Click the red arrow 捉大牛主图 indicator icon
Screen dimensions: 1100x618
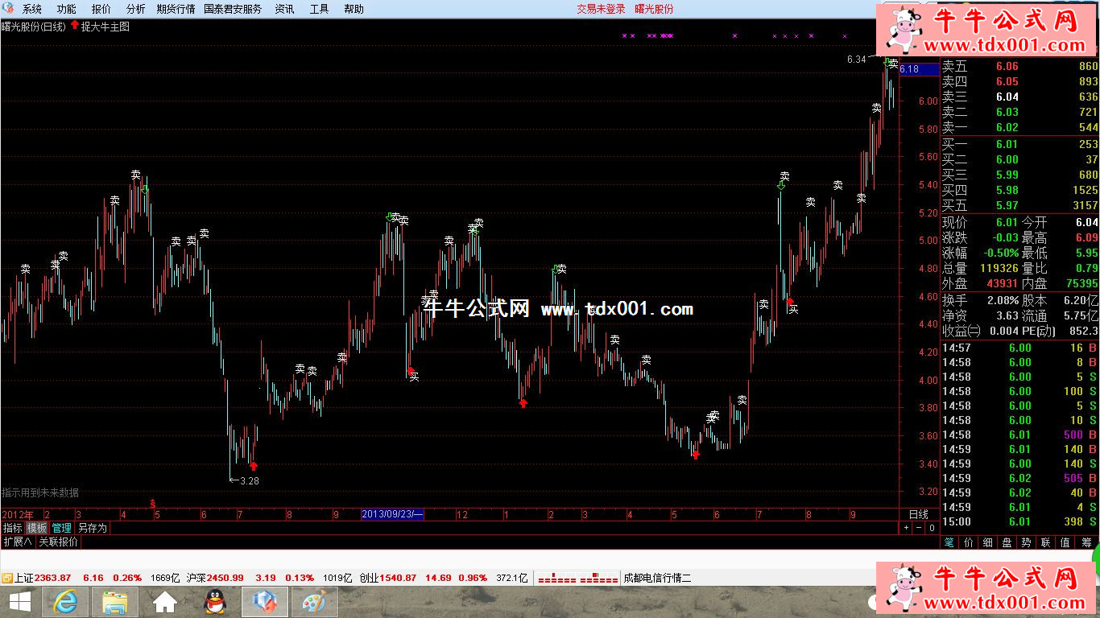tap(75, 26)
